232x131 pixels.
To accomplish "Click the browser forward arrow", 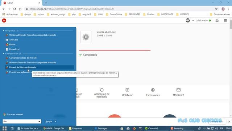I will [x=9, y=9].
